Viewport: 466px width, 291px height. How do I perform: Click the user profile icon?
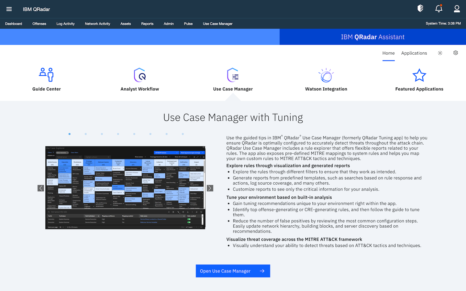(457, 9)
